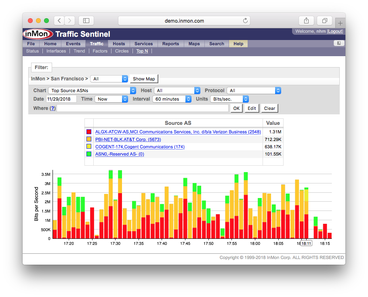The image size is (368, 297).
Task: Click the yellow Cogent Communications legend swatch
Action: coord(89,147)
